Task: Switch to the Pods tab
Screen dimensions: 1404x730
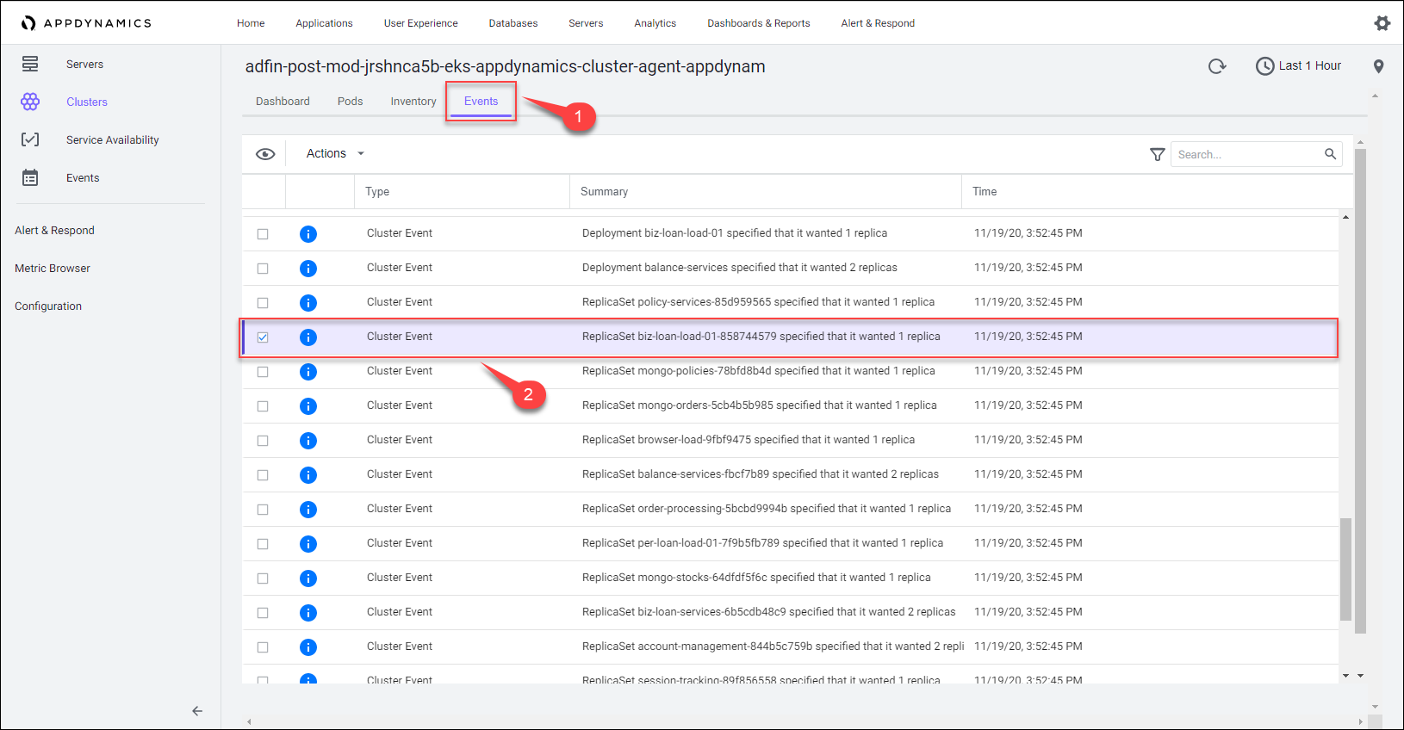Action: pyautogui.click(x=350, y=102)
